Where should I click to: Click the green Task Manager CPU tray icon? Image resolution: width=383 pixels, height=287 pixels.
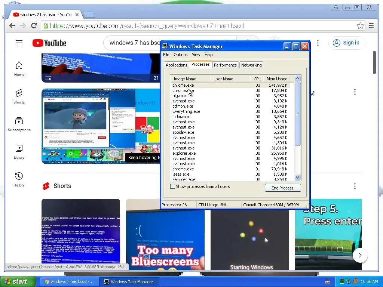point(342,282)
